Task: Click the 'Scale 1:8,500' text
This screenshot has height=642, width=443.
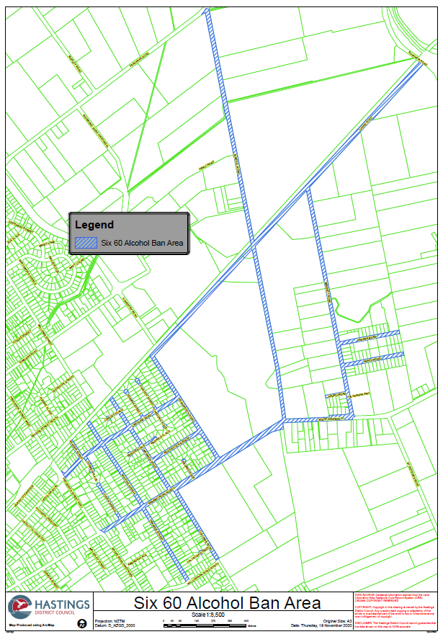Action: click(x=207, y=615)
